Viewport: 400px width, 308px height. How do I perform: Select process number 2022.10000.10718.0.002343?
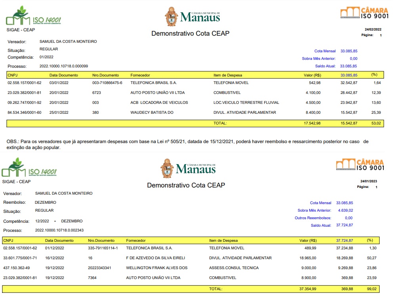tap(59, 230)
